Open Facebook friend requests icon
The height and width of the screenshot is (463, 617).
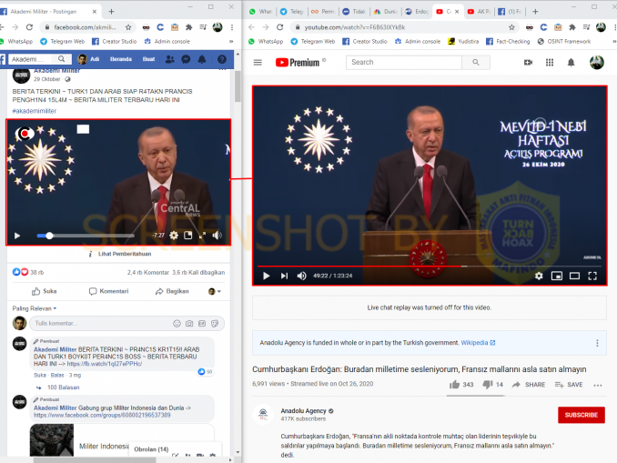[169, 59]
